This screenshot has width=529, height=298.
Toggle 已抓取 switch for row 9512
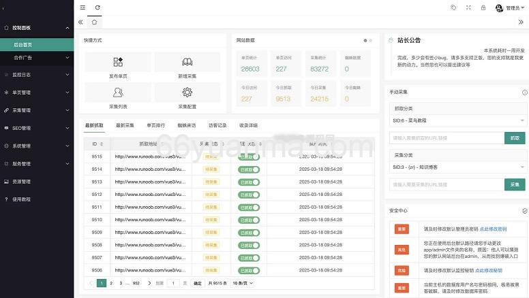coord(249,195)
